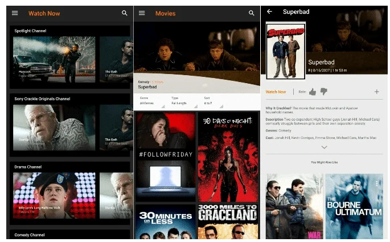This screenshot has width=390, height=242.
Task: Select Sony Crackle Originals Channel heading
Action: tap(42, 99)
